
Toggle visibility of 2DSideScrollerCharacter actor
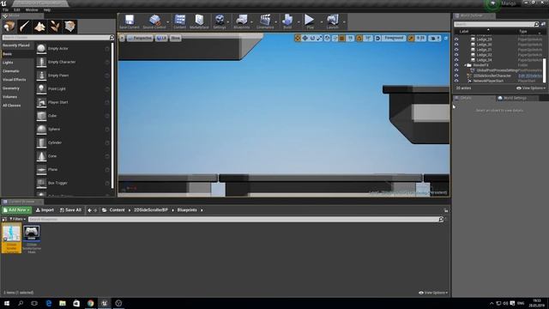(x=456, y=76)
